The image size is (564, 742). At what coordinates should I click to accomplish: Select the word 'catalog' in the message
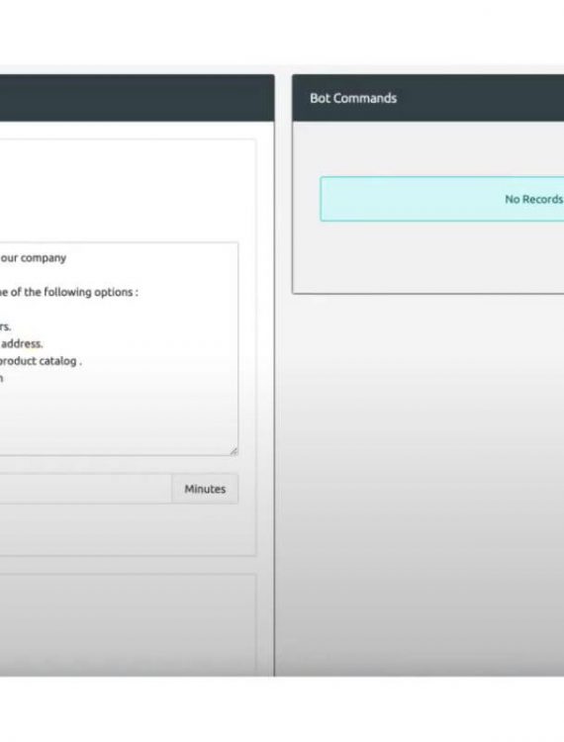point(57,361)
